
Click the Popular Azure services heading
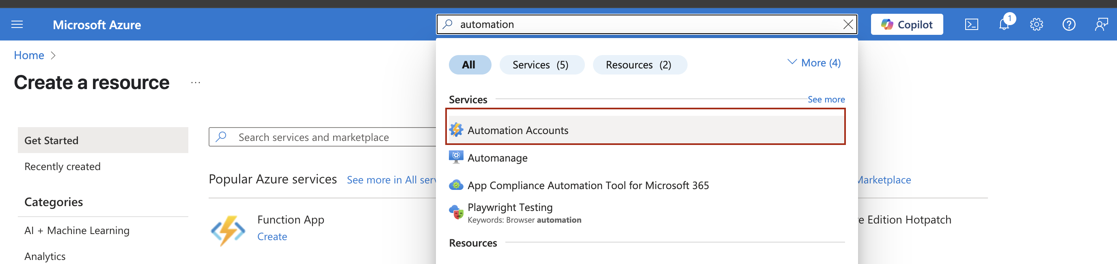point(272,179)
